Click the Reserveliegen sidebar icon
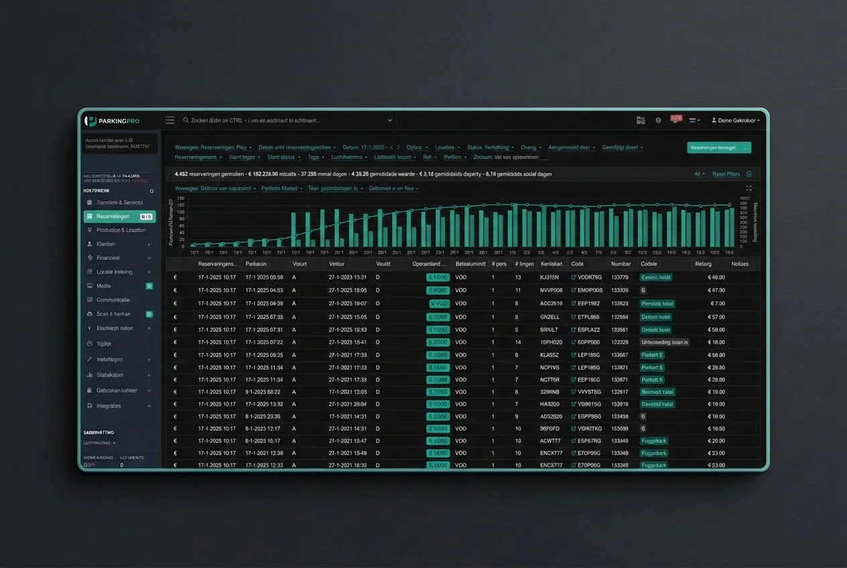 [x=90, y=216]
